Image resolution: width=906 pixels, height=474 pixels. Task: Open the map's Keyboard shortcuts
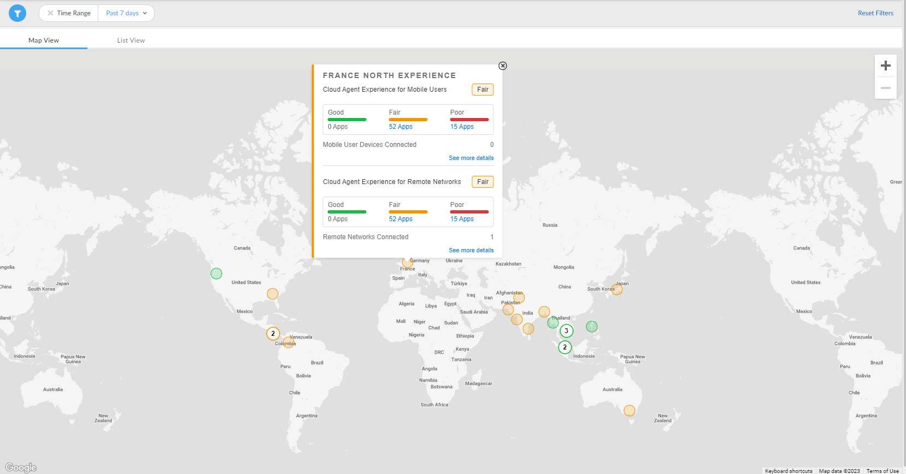(789, 471)
